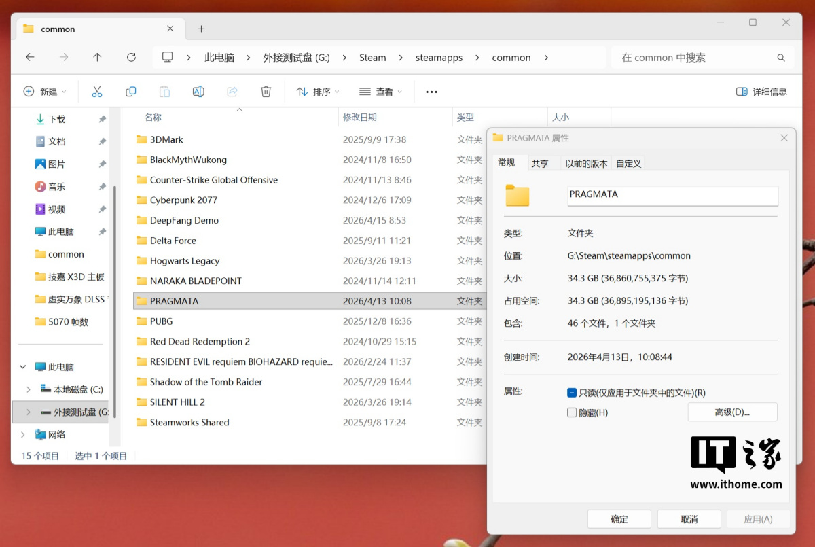
Task: Click the Cut scissors icon in toolbar
Action: click(x=96, y=92)
